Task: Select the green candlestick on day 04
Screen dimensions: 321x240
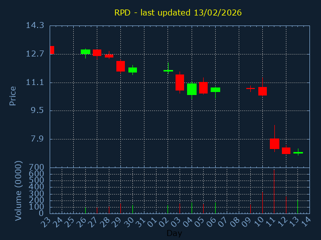Action: click(192, 89)
